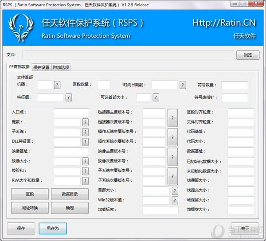Click the help button next to 时间日期戳 field
The image size is (266, 241).
click(x=183, y=85)
